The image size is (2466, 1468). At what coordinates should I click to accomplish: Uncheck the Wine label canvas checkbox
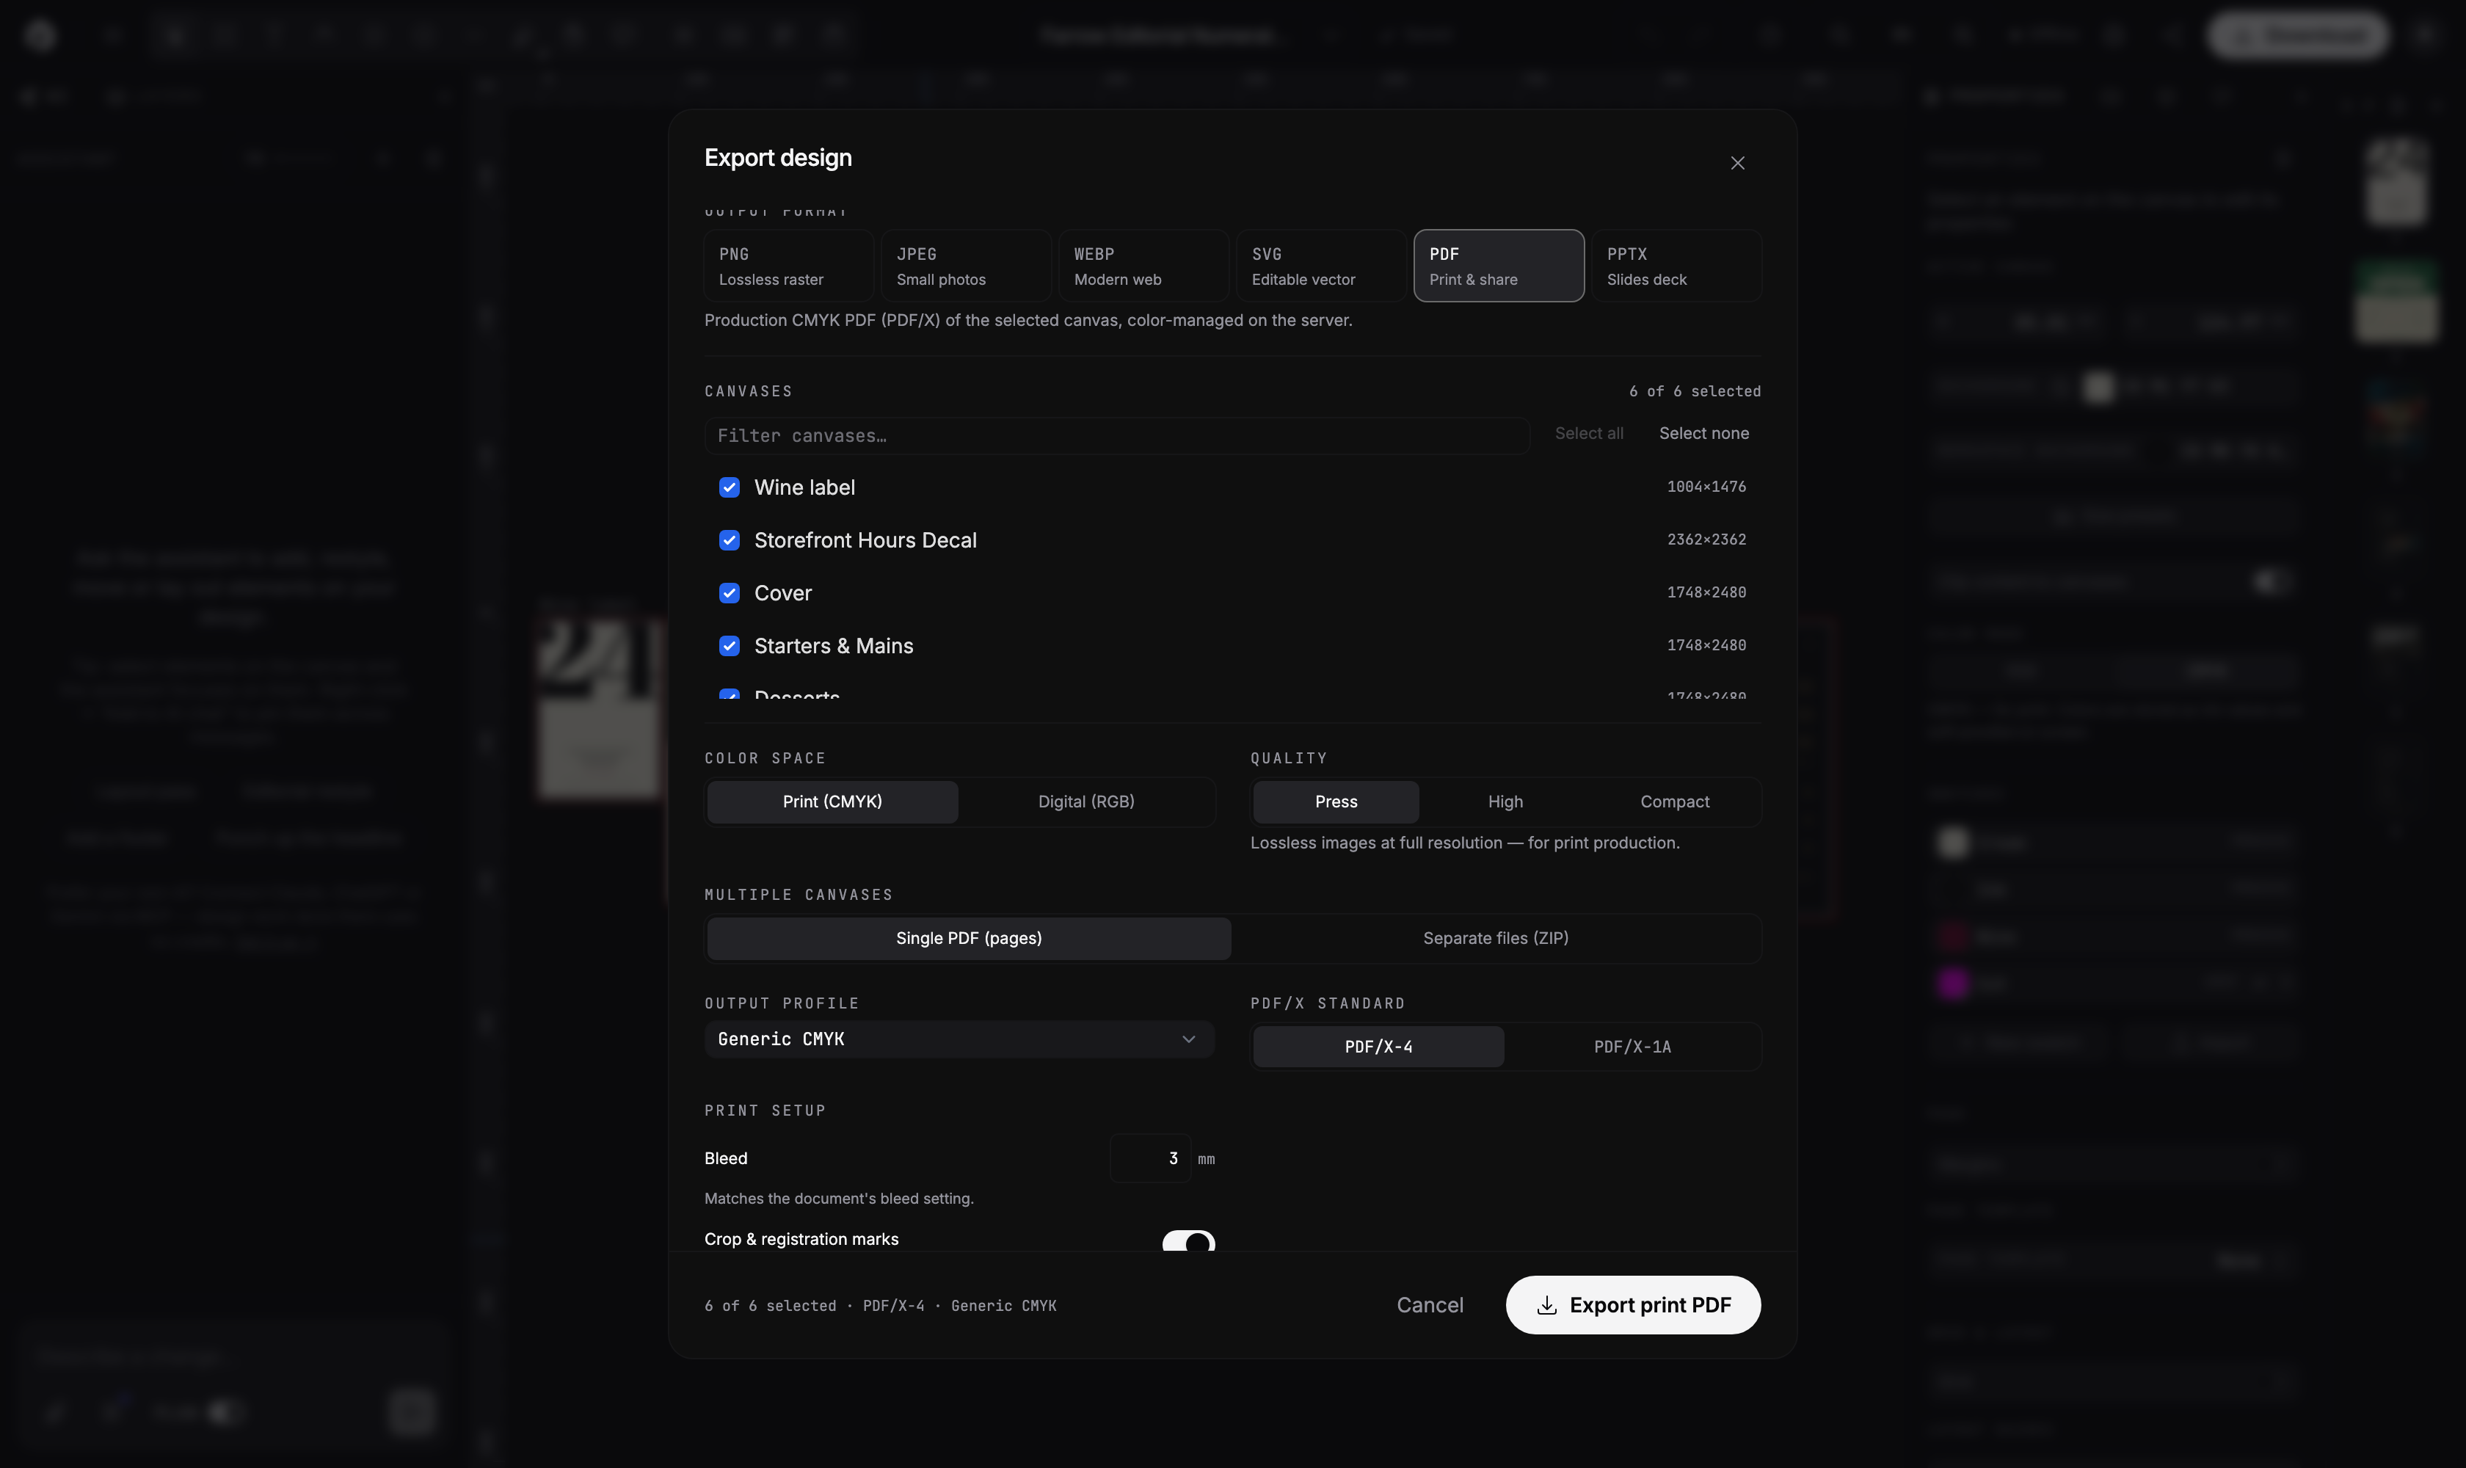729,487
